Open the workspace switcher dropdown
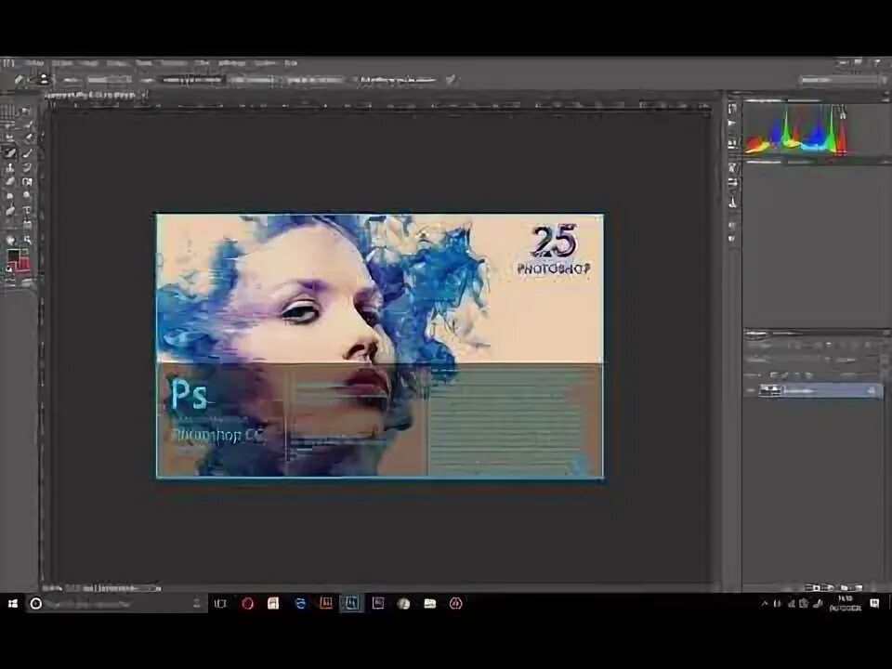 [843, 80]
